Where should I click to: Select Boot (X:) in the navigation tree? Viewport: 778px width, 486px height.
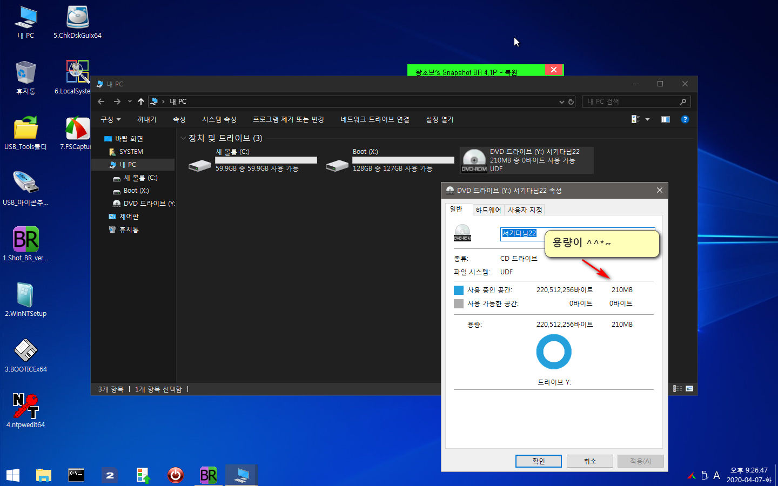[x=136, y=191]
